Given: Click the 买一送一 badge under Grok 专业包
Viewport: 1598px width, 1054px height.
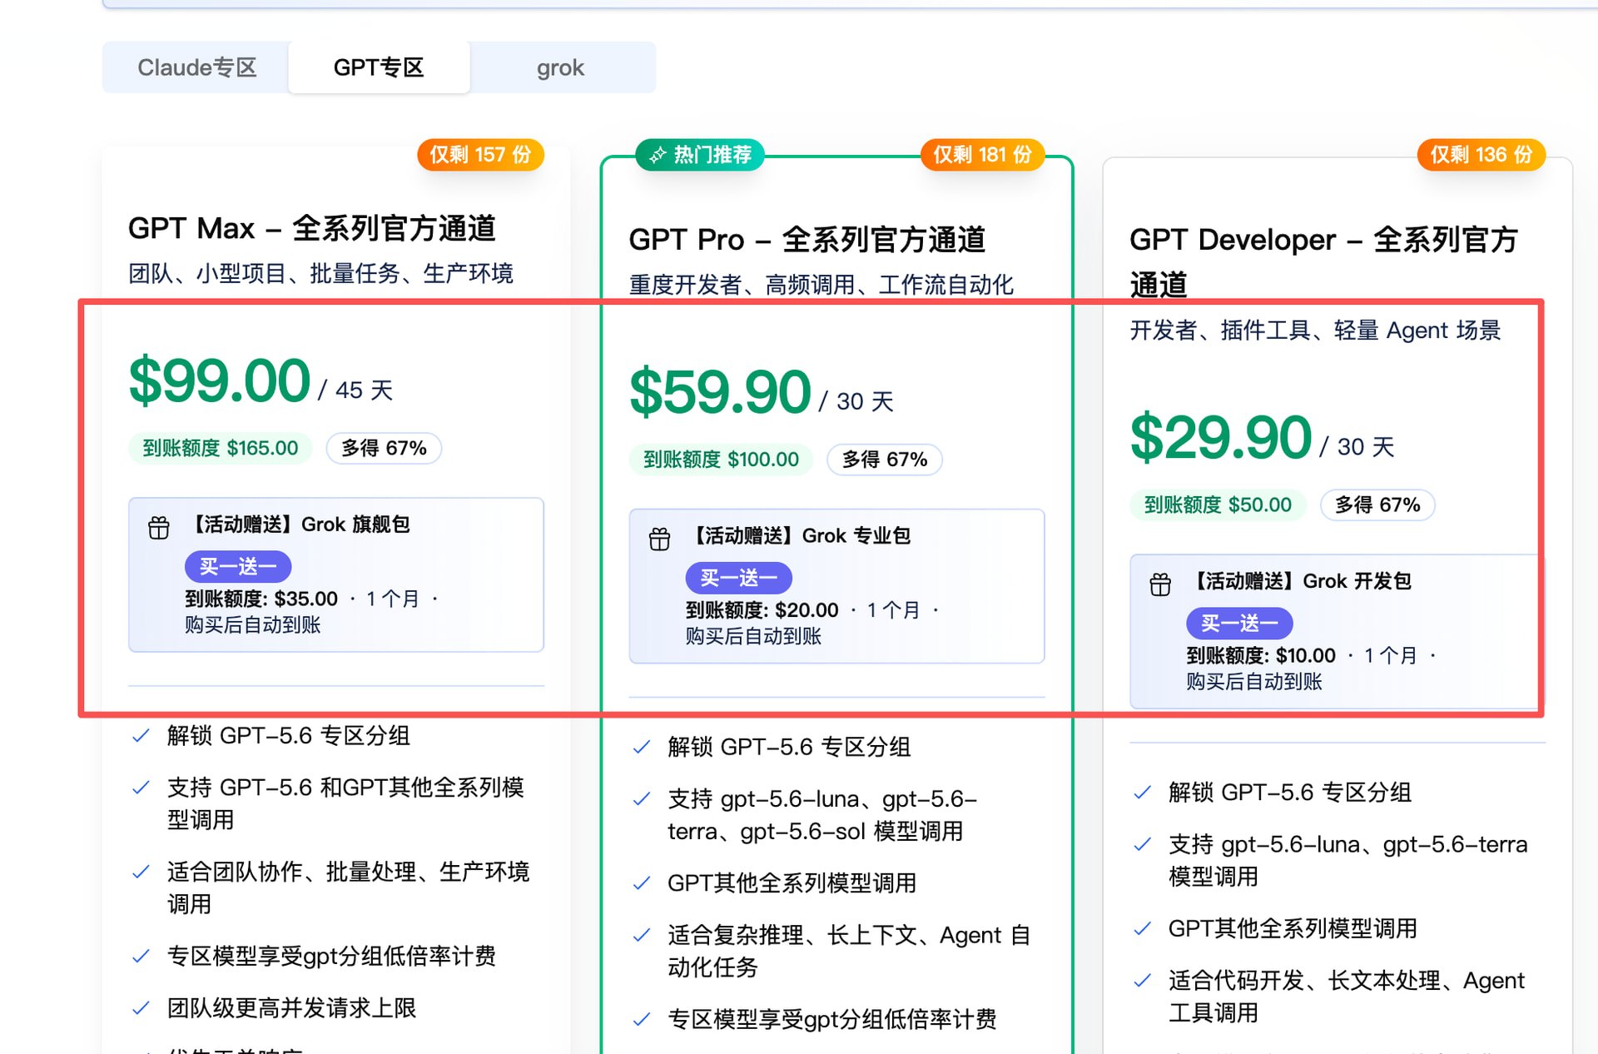Looking at the screenshot, I should (x=739, y=578).
